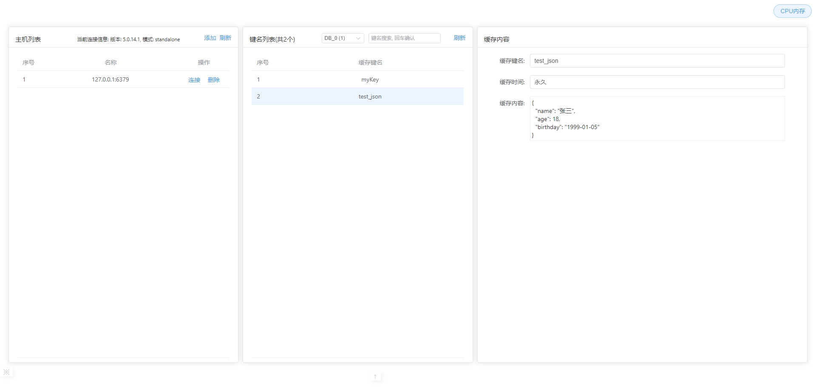816x389 pixels.
Task: Refresh the host list with 刷新
Action: (x=225, y=38)
